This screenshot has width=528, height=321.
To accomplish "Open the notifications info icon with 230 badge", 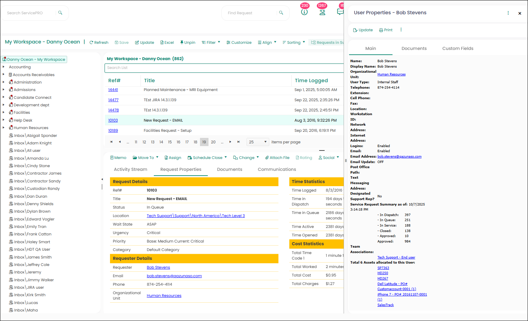I will (x=304, y=12).
